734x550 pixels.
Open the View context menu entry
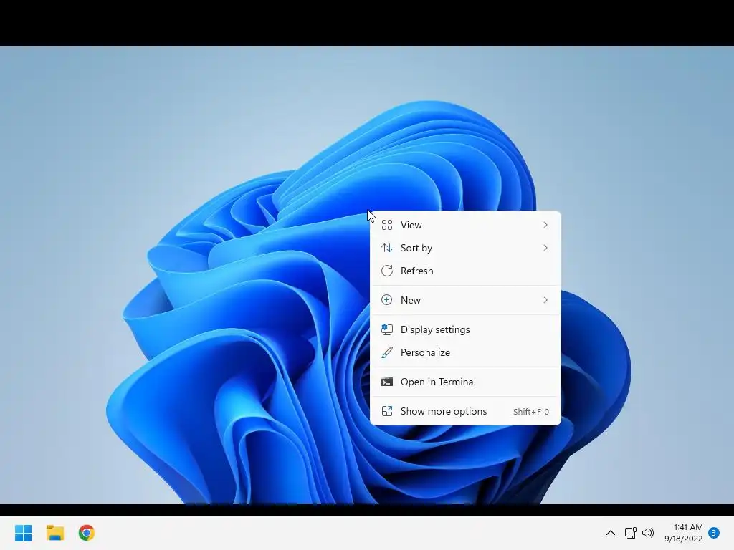point(465,225)
